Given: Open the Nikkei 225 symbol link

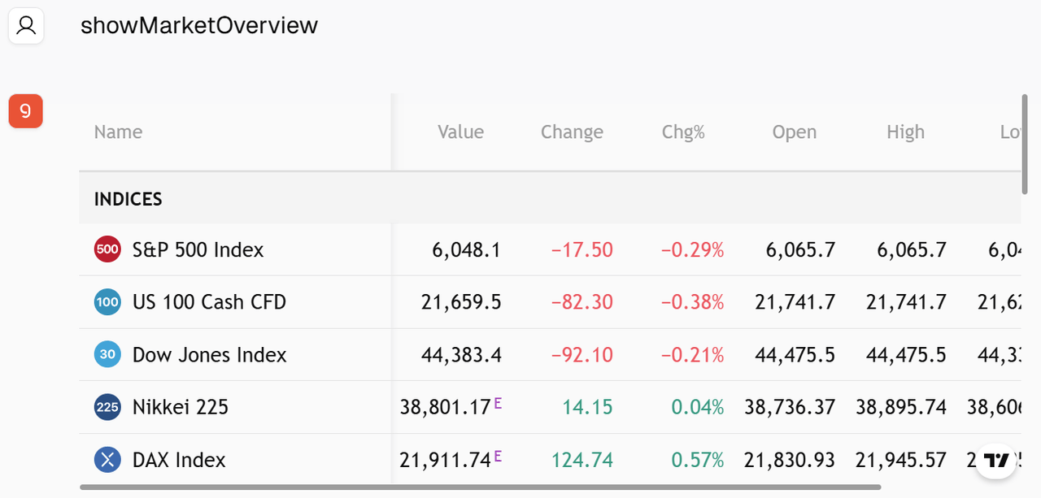Looking at the screenshot, I should coord(180,407).
